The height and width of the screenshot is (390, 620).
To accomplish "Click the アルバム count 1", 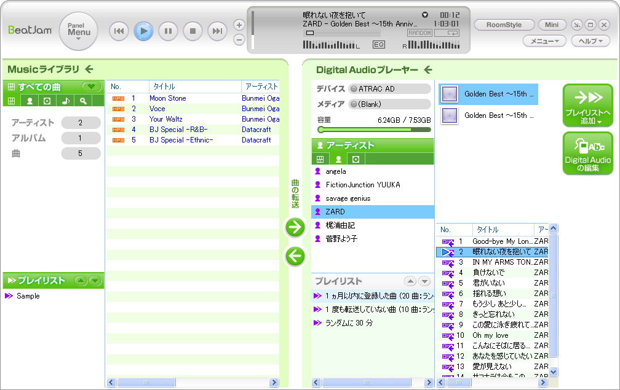I will coord(81,138).
